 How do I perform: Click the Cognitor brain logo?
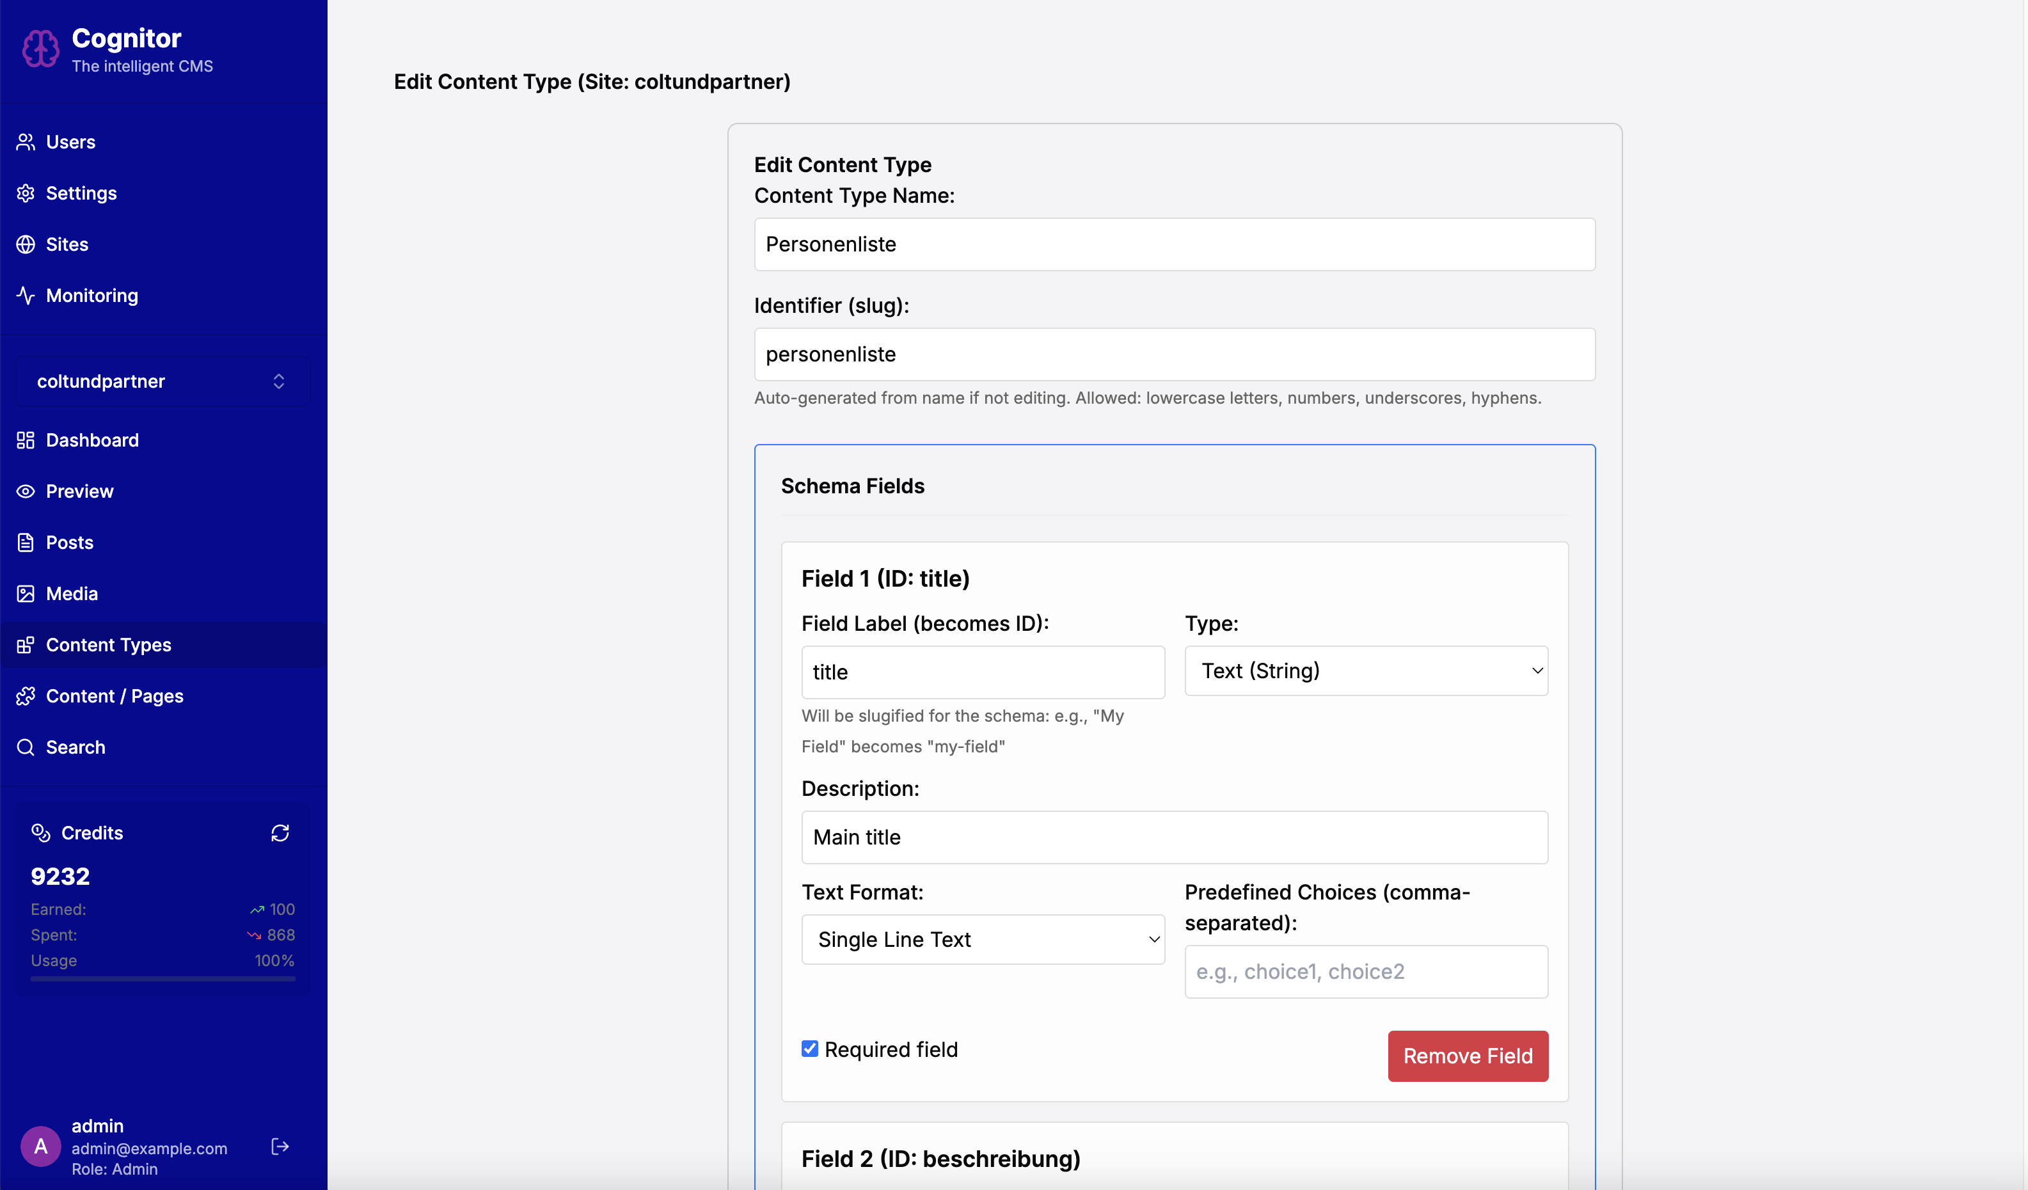pos(40,47)
